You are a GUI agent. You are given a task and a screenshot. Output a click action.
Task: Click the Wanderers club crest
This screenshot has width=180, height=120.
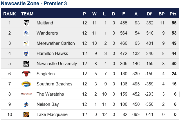pyautogui.click(x=26, y=33)
